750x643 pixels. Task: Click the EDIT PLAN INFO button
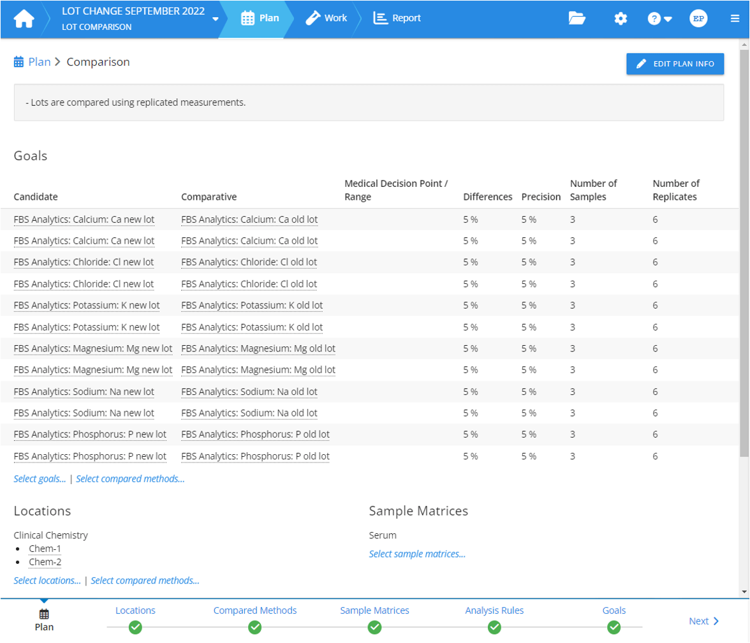pyautogui.click(x=674, y=64)
